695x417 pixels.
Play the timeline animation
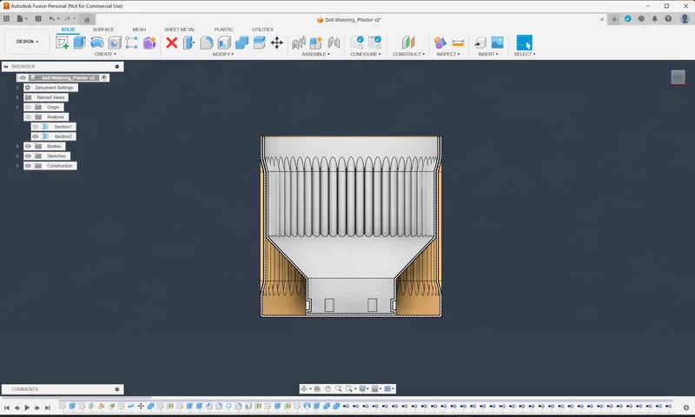click(x=27, y=407)
